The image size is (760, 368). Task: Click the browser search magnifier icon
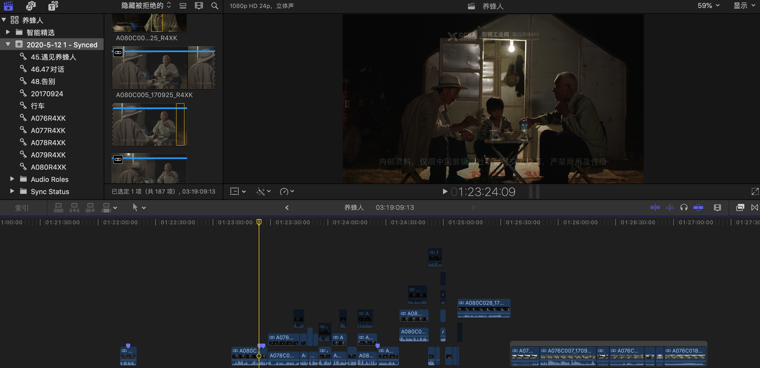click(215, 6)
